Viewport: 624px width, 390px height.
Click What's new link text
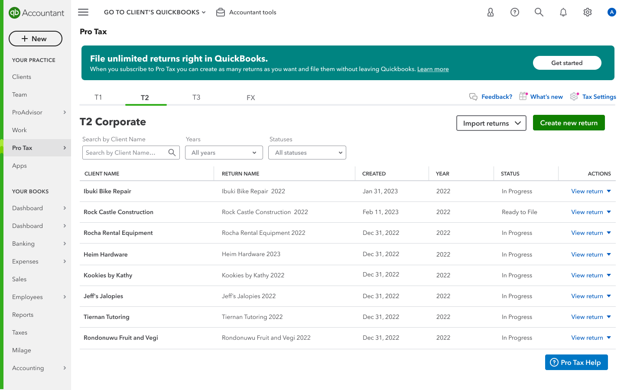coord(546,97)
